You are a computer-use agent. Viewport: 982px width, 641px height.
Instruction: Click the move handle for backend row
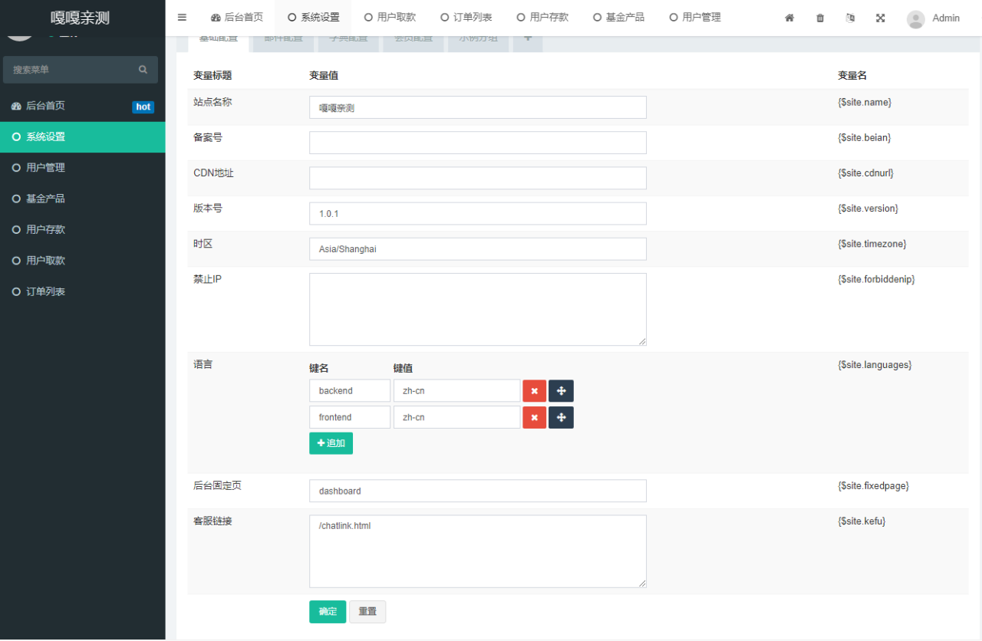click(561, 391)
